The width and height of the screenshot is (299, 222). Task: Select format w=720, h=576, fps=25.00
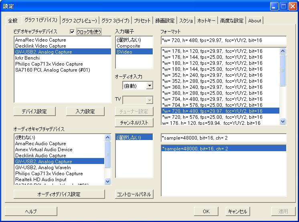(x=220, y=117)
